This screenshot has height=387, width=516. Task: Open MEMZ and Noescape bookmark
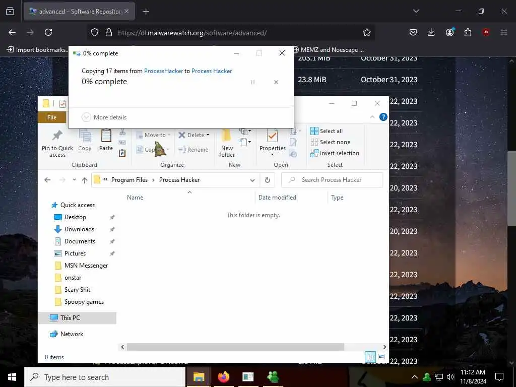(329, 50)
